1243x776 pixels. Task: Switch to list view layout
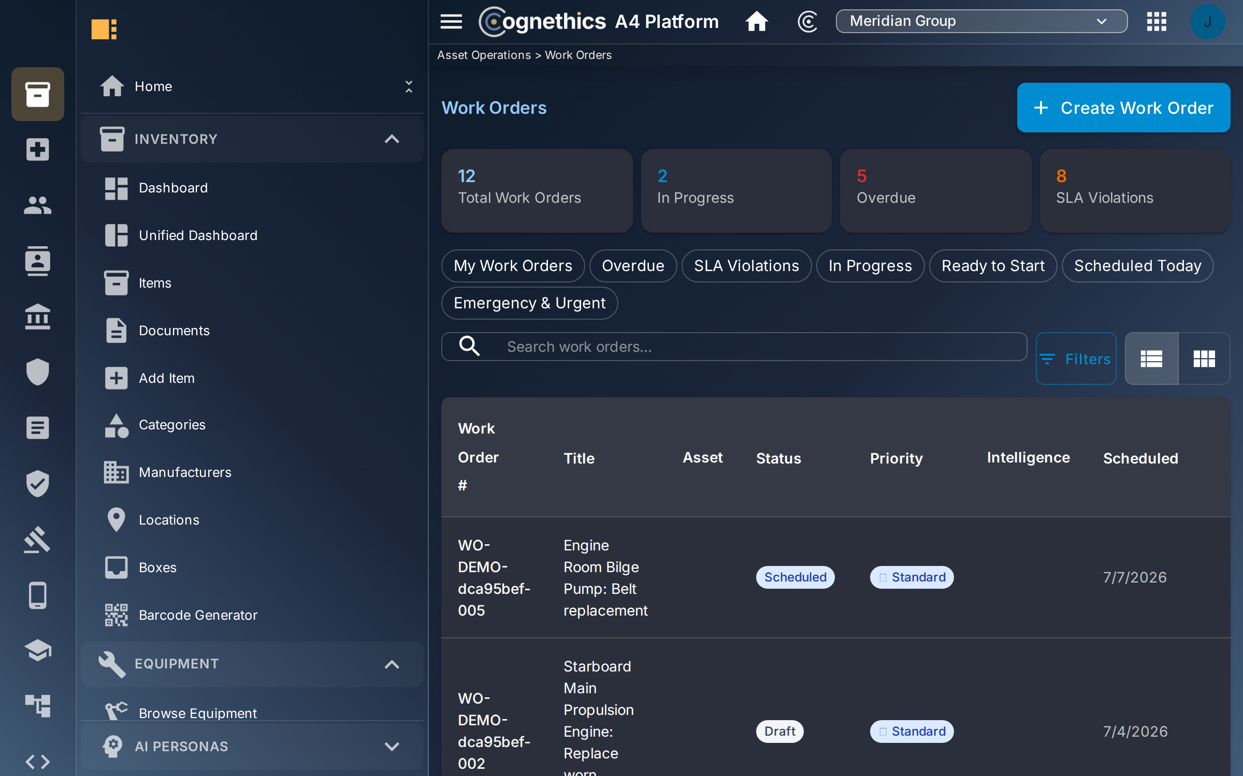click(x=1151, y=359)
